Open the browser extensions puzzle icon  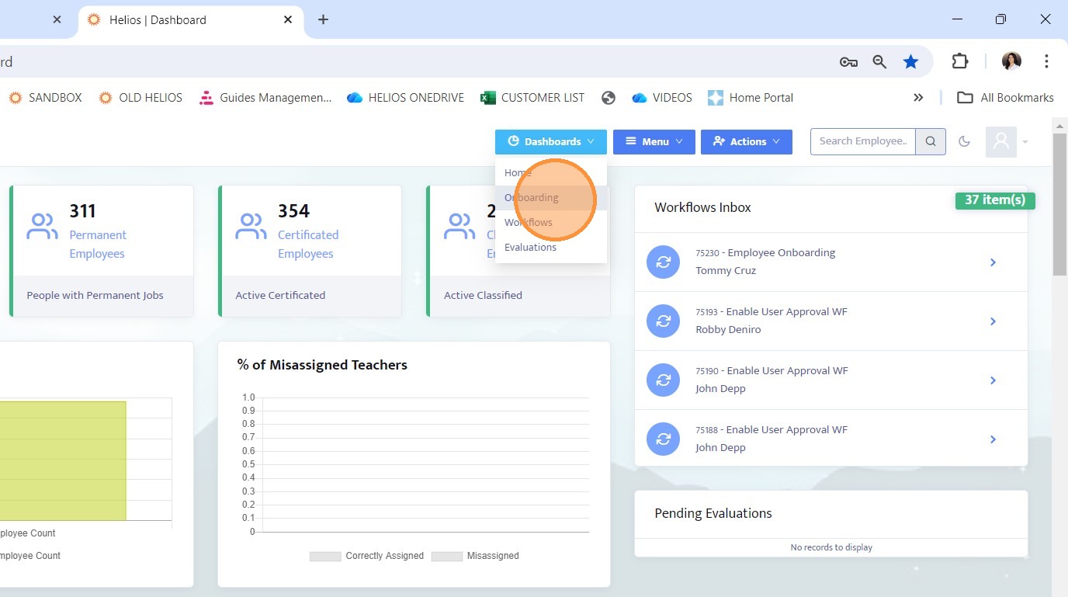click(x=960, y=61)
